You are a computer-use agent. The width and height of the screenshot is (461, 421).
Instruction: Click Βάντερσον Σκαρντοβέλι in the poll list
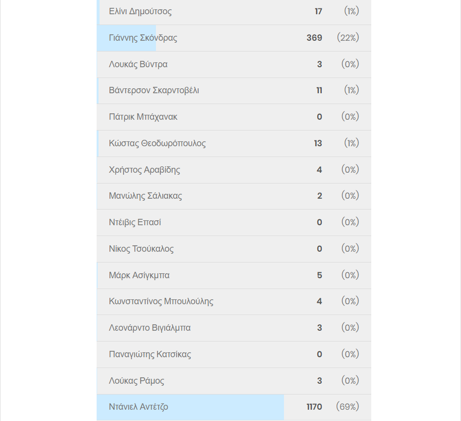[x=234, y=91]
